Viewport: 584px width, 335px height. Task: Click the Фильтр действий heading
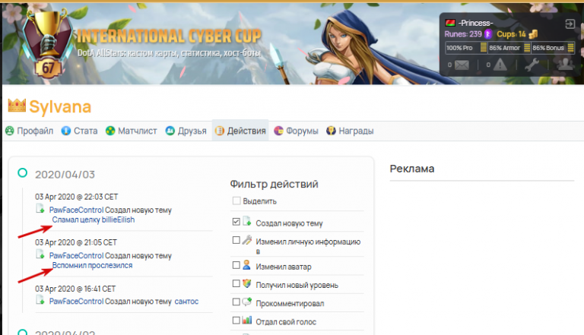274,184
